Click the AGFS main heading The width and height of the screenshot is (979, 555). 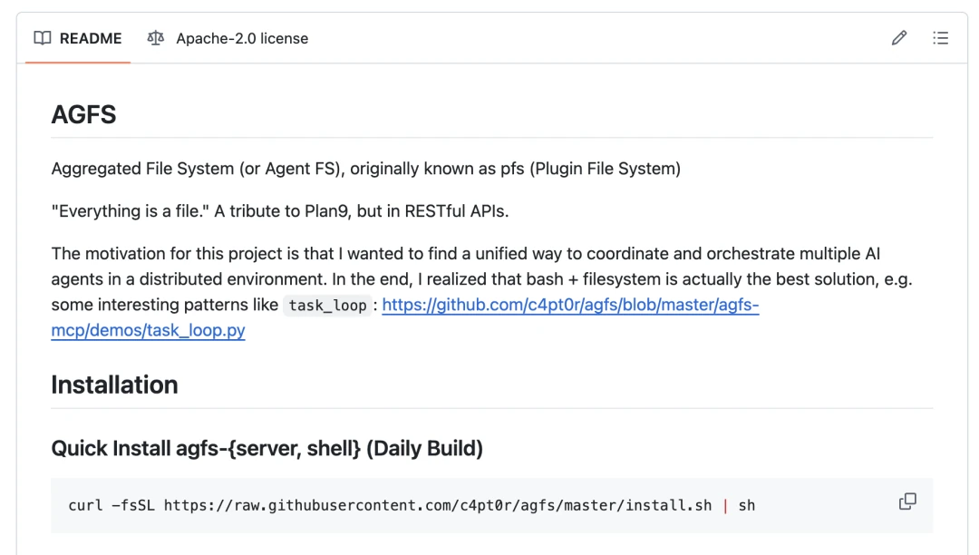tap(83, 115)
